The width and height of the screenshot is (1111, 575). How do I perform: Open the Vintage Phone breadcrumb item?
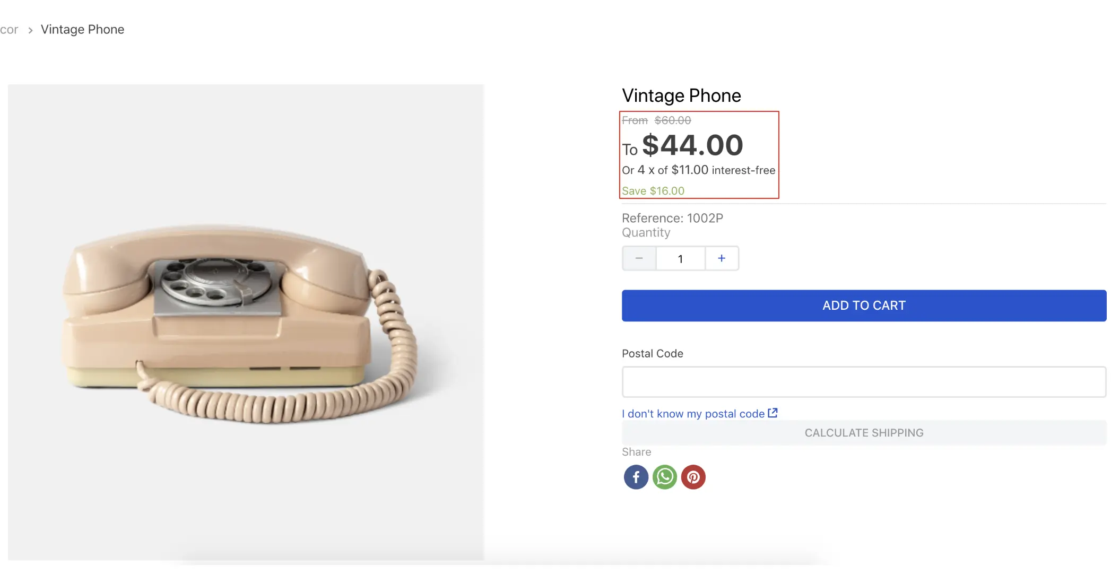tap(82, 30)
